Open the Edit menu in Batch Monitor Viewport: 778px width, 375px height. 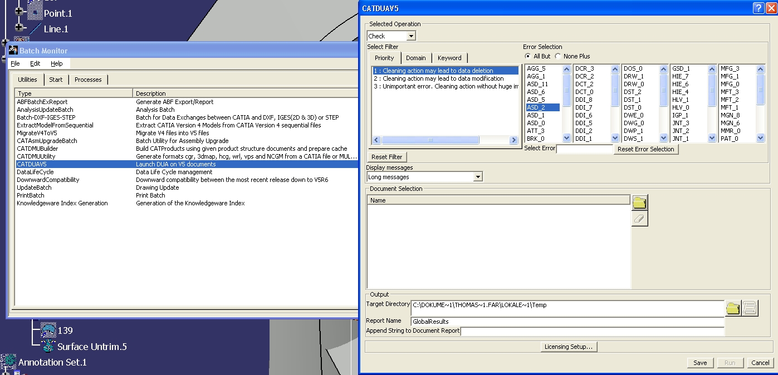coord(35,63)
